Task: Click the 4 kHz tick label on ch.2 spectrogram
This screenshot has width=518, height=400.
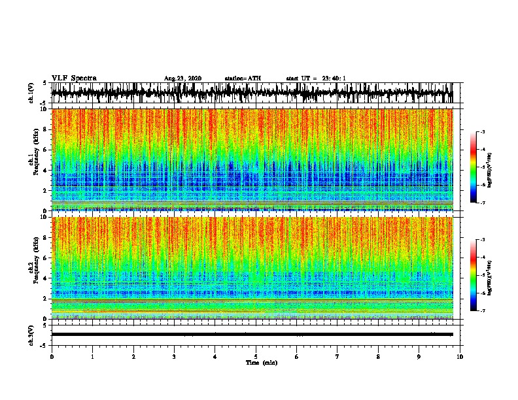Action: point(46,278)
